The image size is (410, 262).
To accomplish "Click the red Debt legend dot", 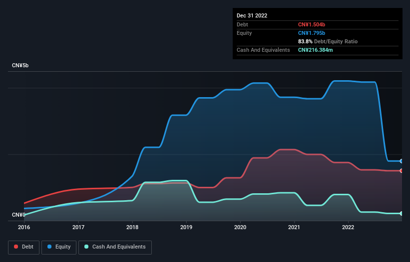I will (16, 247).
